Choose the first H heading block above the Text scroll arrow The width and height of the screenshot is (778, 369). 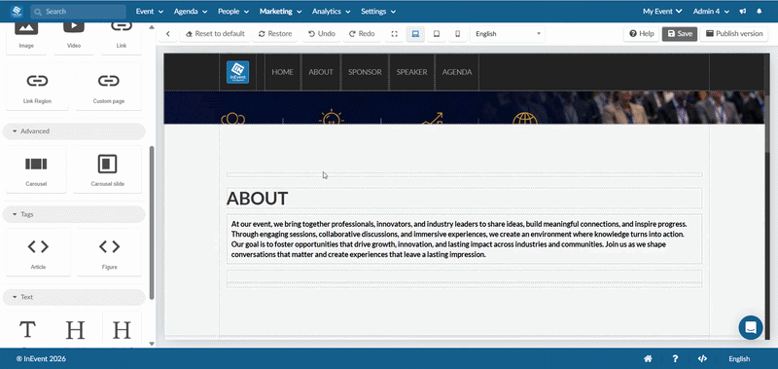pos(75,329)
